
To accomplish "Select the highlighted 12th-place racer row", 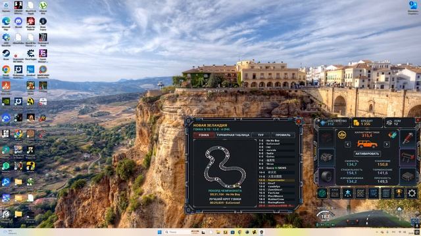I will point(276,180).
